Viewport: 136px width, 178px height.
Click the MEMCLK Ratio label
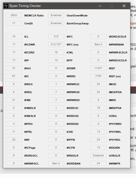click(34, 16)
